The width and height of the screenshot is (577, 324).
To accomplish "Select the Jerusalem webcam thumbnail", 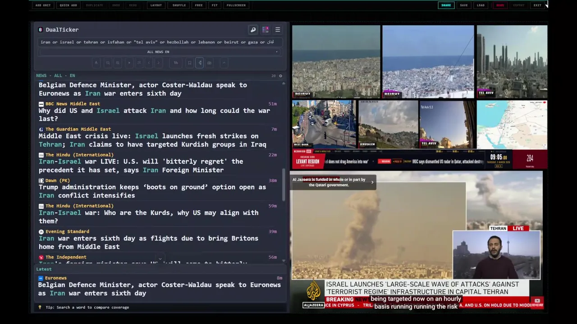I will [388, 124].
